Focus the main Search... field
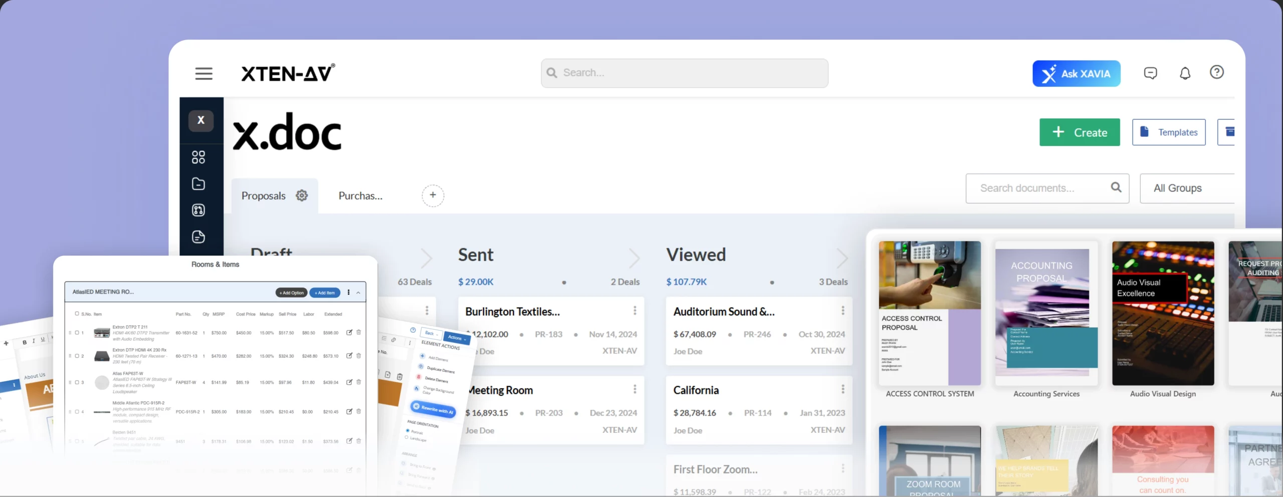The image size is (1283, 497). (x=685, y=73)
